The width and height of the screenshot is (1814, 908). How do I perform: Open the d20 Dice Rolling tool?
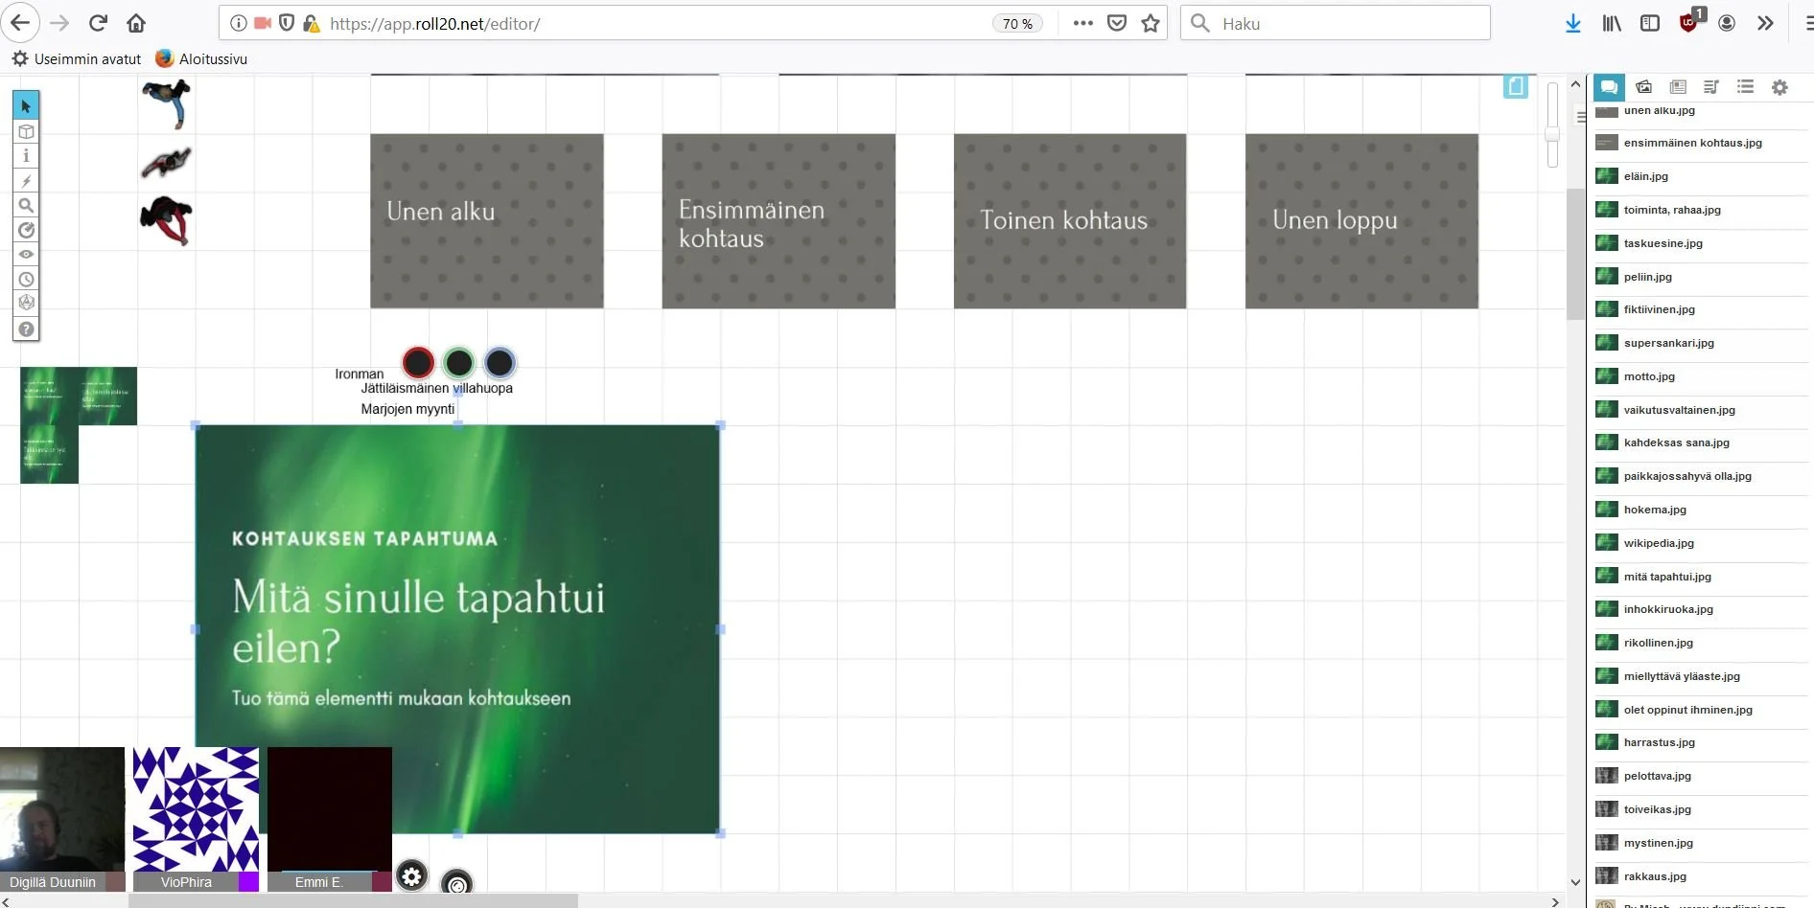coord(26,303)
